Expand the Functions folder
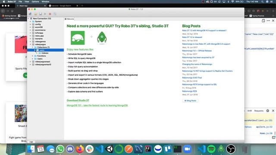 (x=33, y=56)
